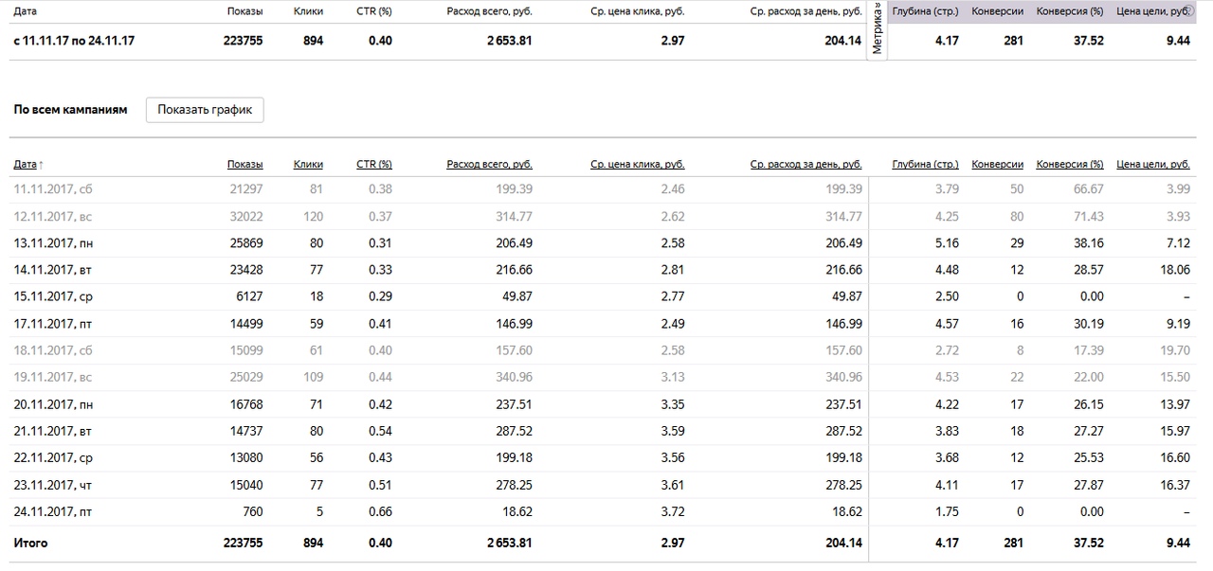Sort lower table by Расход всего, руб.

click(489, 165)
